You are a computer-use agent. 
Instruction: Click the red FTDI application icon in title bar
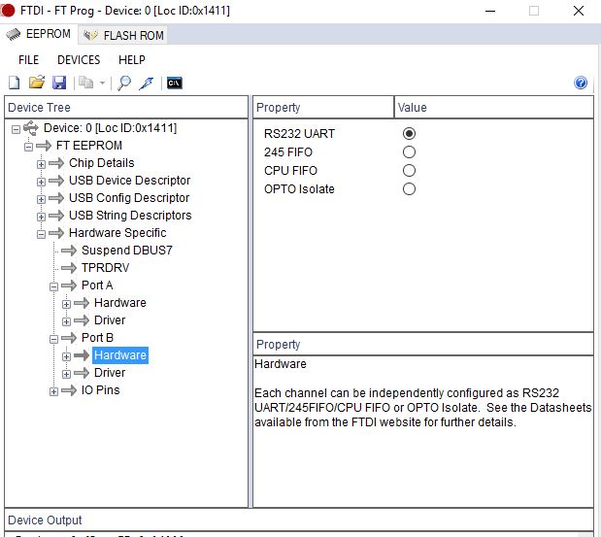point(8,11)
